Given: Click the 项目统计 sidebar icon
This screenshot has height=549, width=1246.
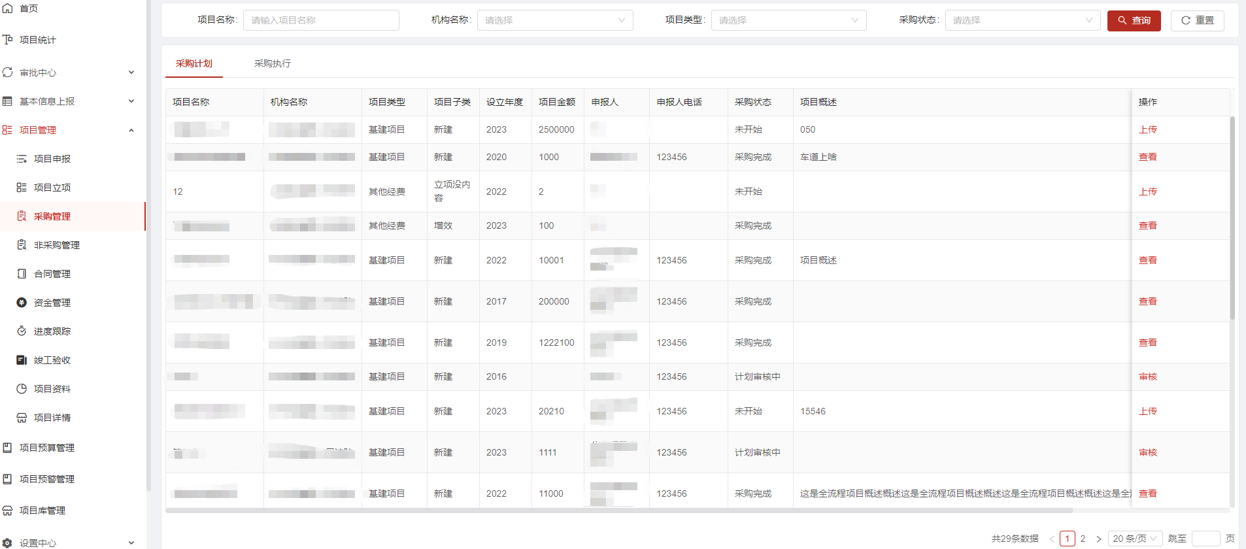Looking at the screenshot, I should pyautogui.click(x=8, y=40).
